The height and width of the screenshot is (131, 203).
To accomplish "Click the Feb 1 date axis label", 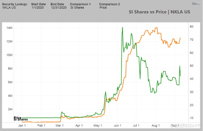I will 41,125.
